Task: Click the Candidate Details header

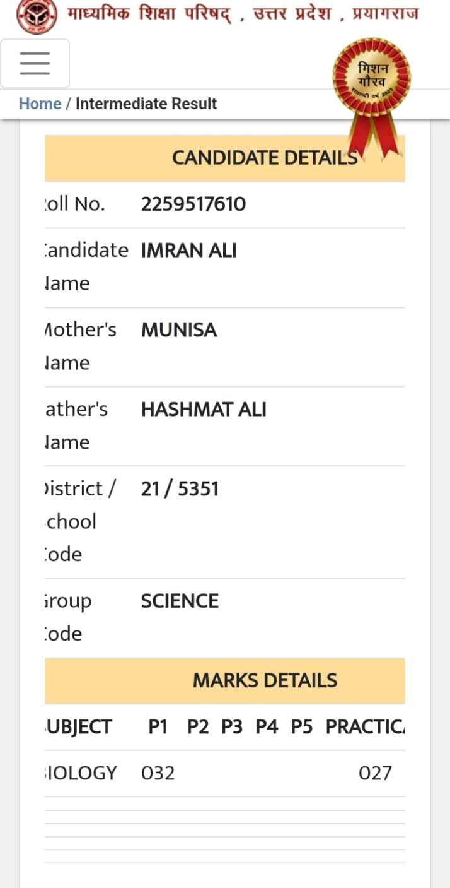Action: point(225,158)
